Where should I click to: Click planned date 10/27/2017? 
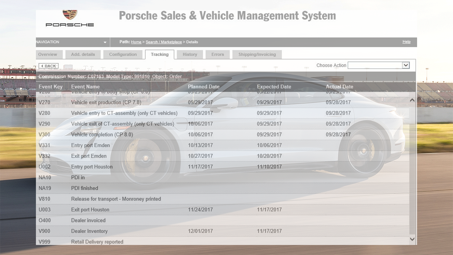201,156
